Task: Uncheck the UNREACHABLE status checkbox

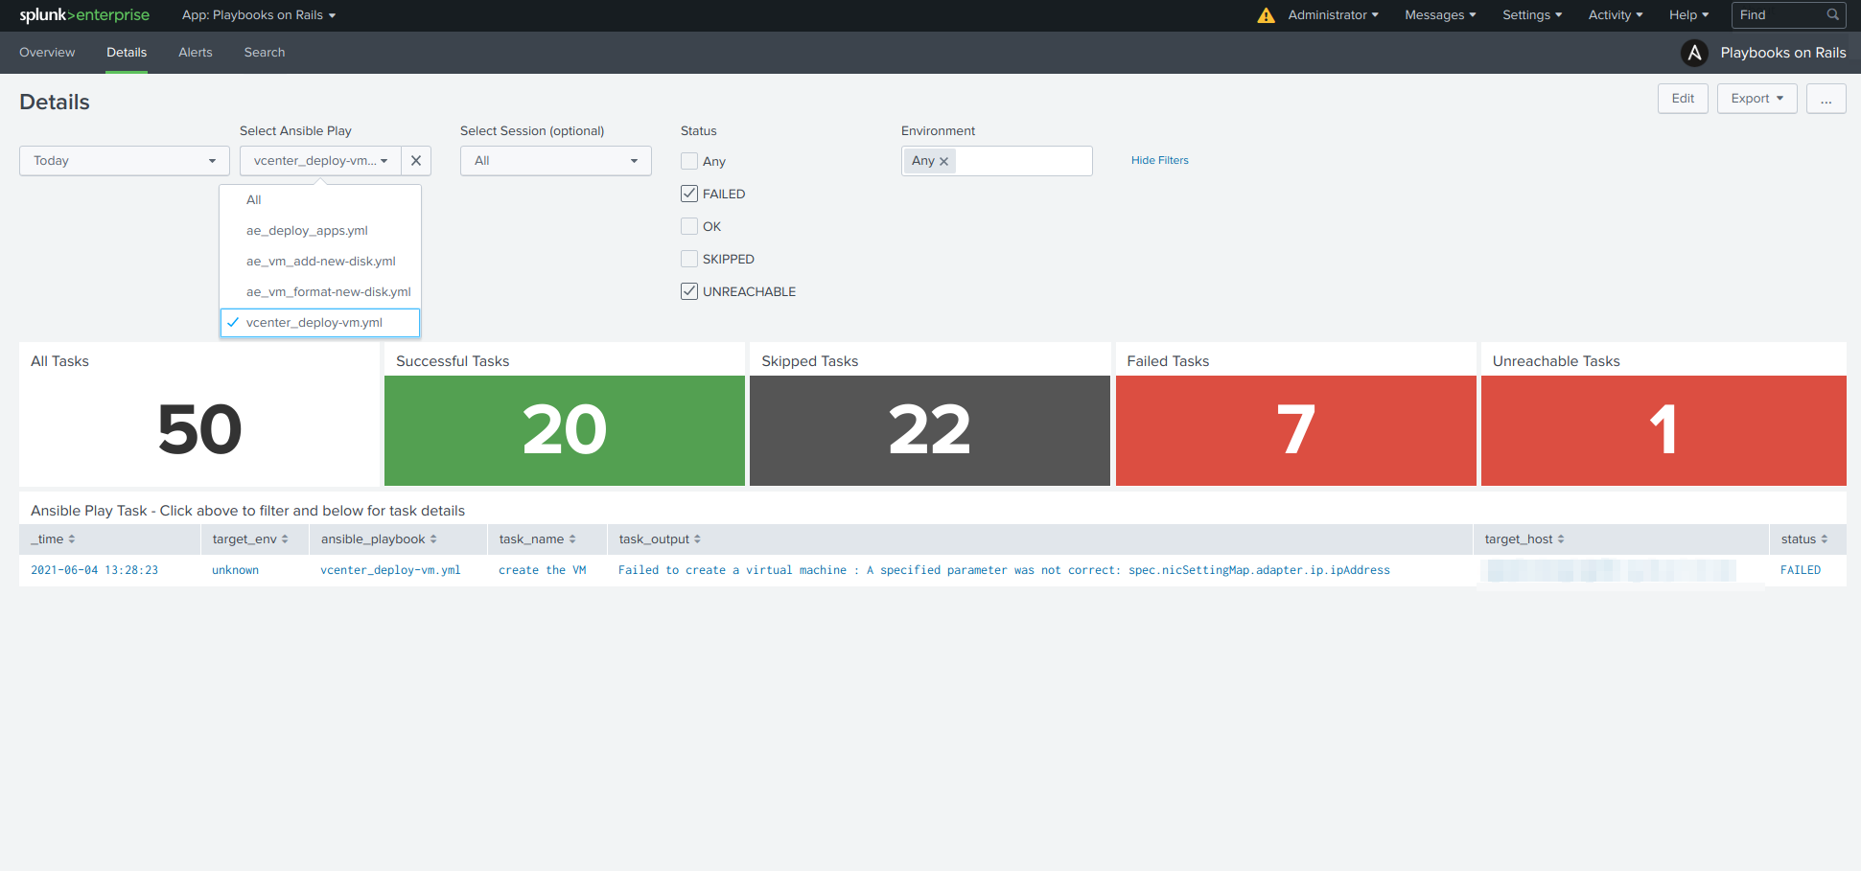Action: [689, 291]
